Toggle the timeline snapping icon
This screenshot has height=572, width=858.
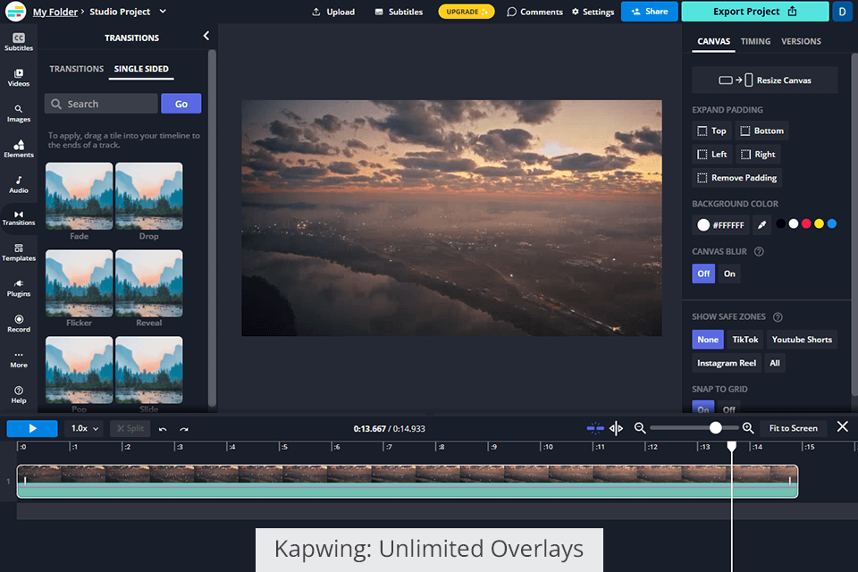(595, 428)
